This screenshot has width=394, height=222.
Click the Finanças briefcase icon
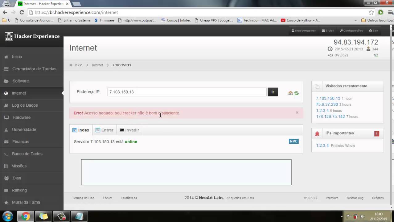6,142
